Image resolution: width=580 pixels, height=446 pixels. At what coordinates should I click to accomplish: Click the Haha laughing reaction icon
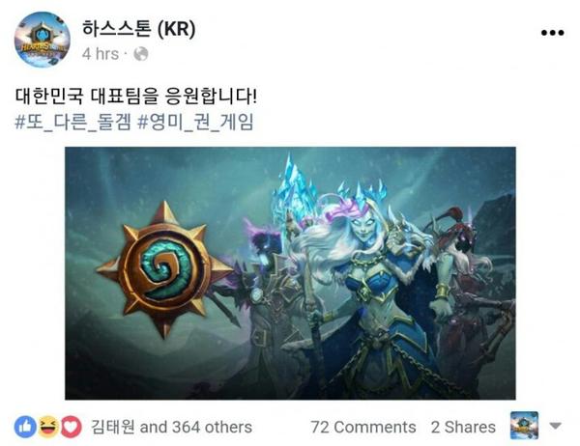tap(48, 427)
